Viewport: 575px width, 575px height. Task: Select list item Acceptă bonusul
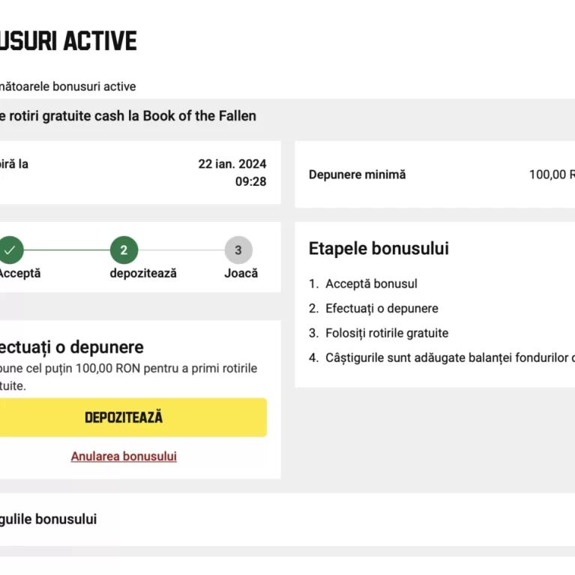[371, 284]
